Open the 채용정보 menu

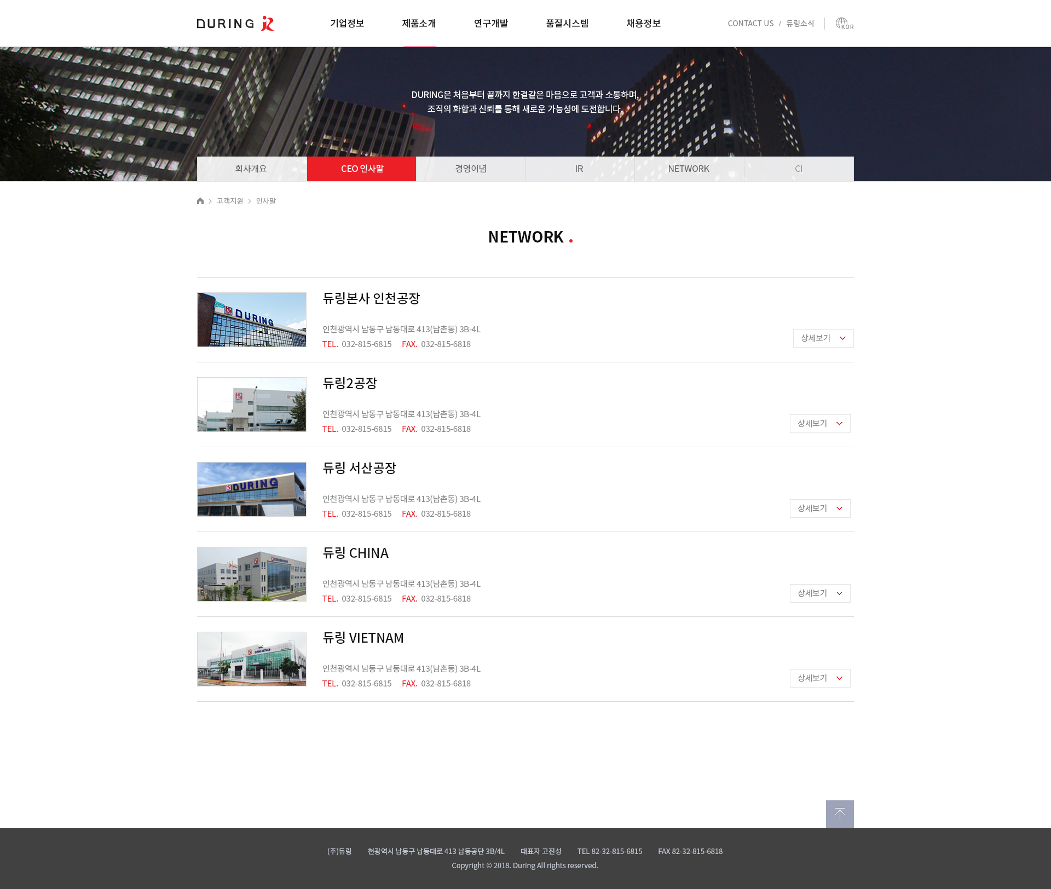tap(644, 24)
